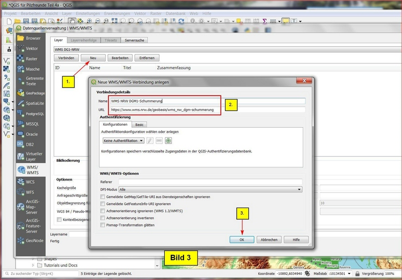Select the MSSQL data source

coord(31,124)
